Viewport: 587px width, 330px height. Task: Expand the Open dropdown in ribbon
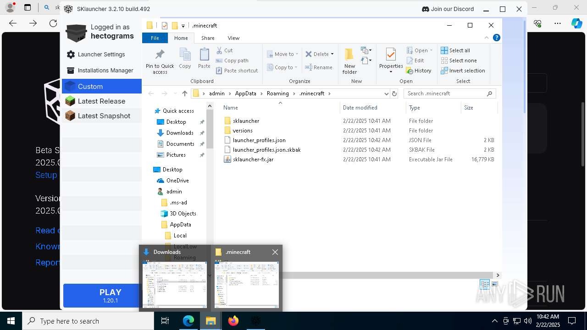pyautogui.click(x=431, y=50)
